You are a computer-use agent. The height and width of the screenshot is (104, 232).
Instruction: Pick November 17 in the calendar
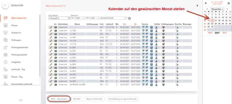(216, 21)
